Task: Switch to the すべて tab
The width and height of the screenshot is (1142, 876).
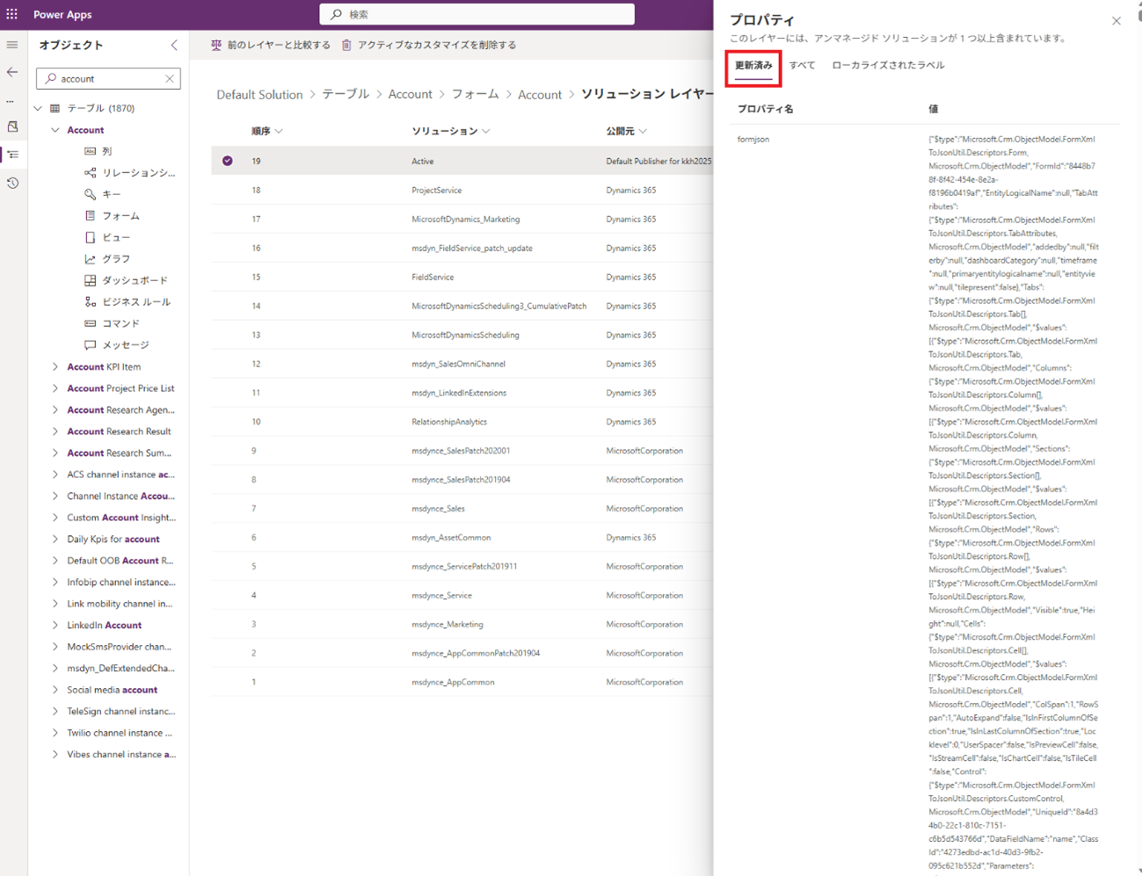Action: (x=802, y=65)
